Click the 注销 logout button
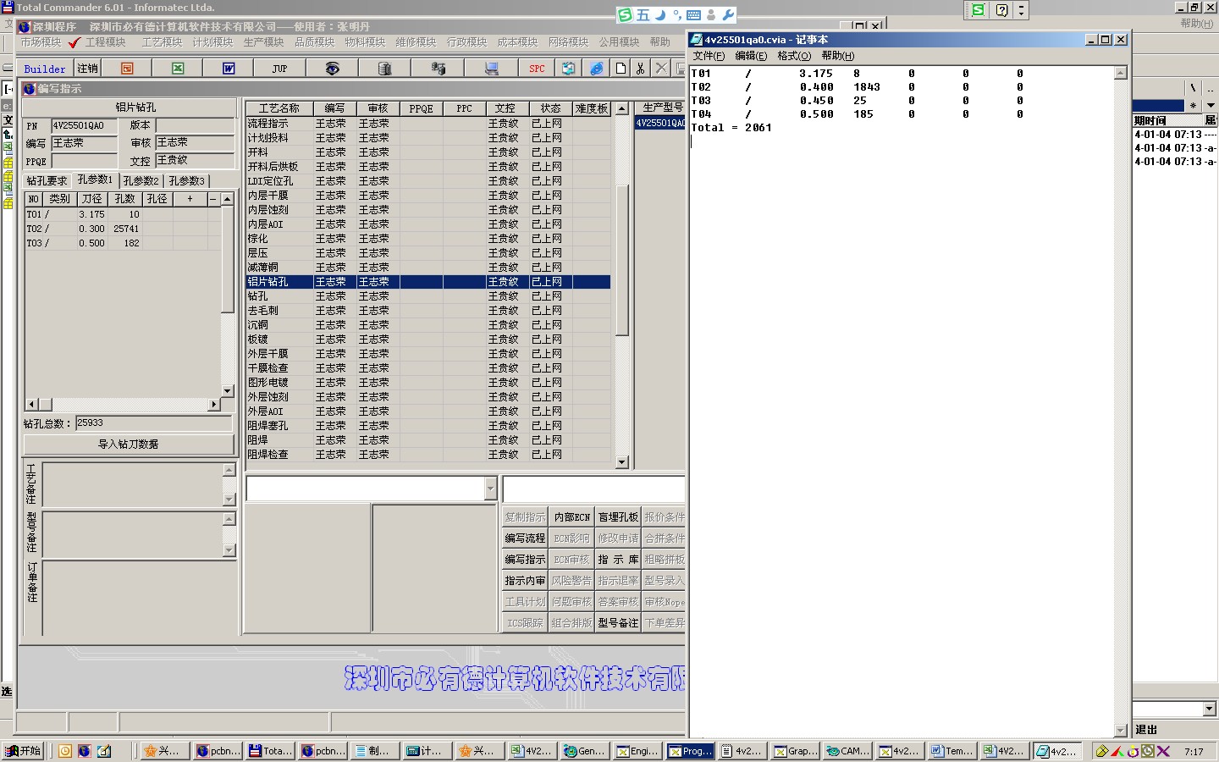This screenshot has height=762, width=1219. click(x=87, y=69)
